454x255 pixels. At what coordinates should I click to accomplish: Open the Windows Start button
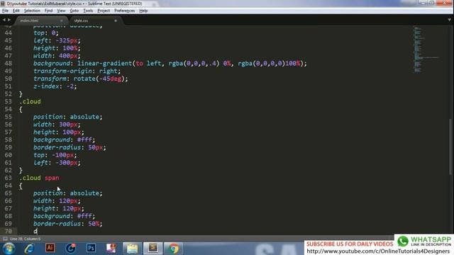tap(9, 249)
